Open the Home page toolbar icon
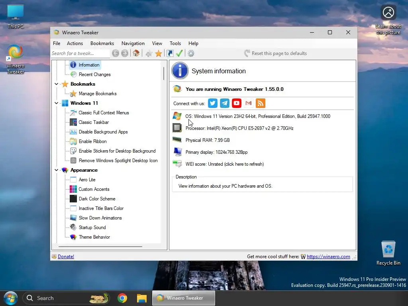This screenshot has width=408, height=306. pos(136,53)
